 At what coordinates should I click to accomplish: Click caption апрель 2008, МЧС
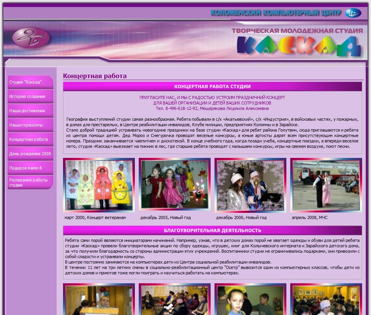coord(310,217)
